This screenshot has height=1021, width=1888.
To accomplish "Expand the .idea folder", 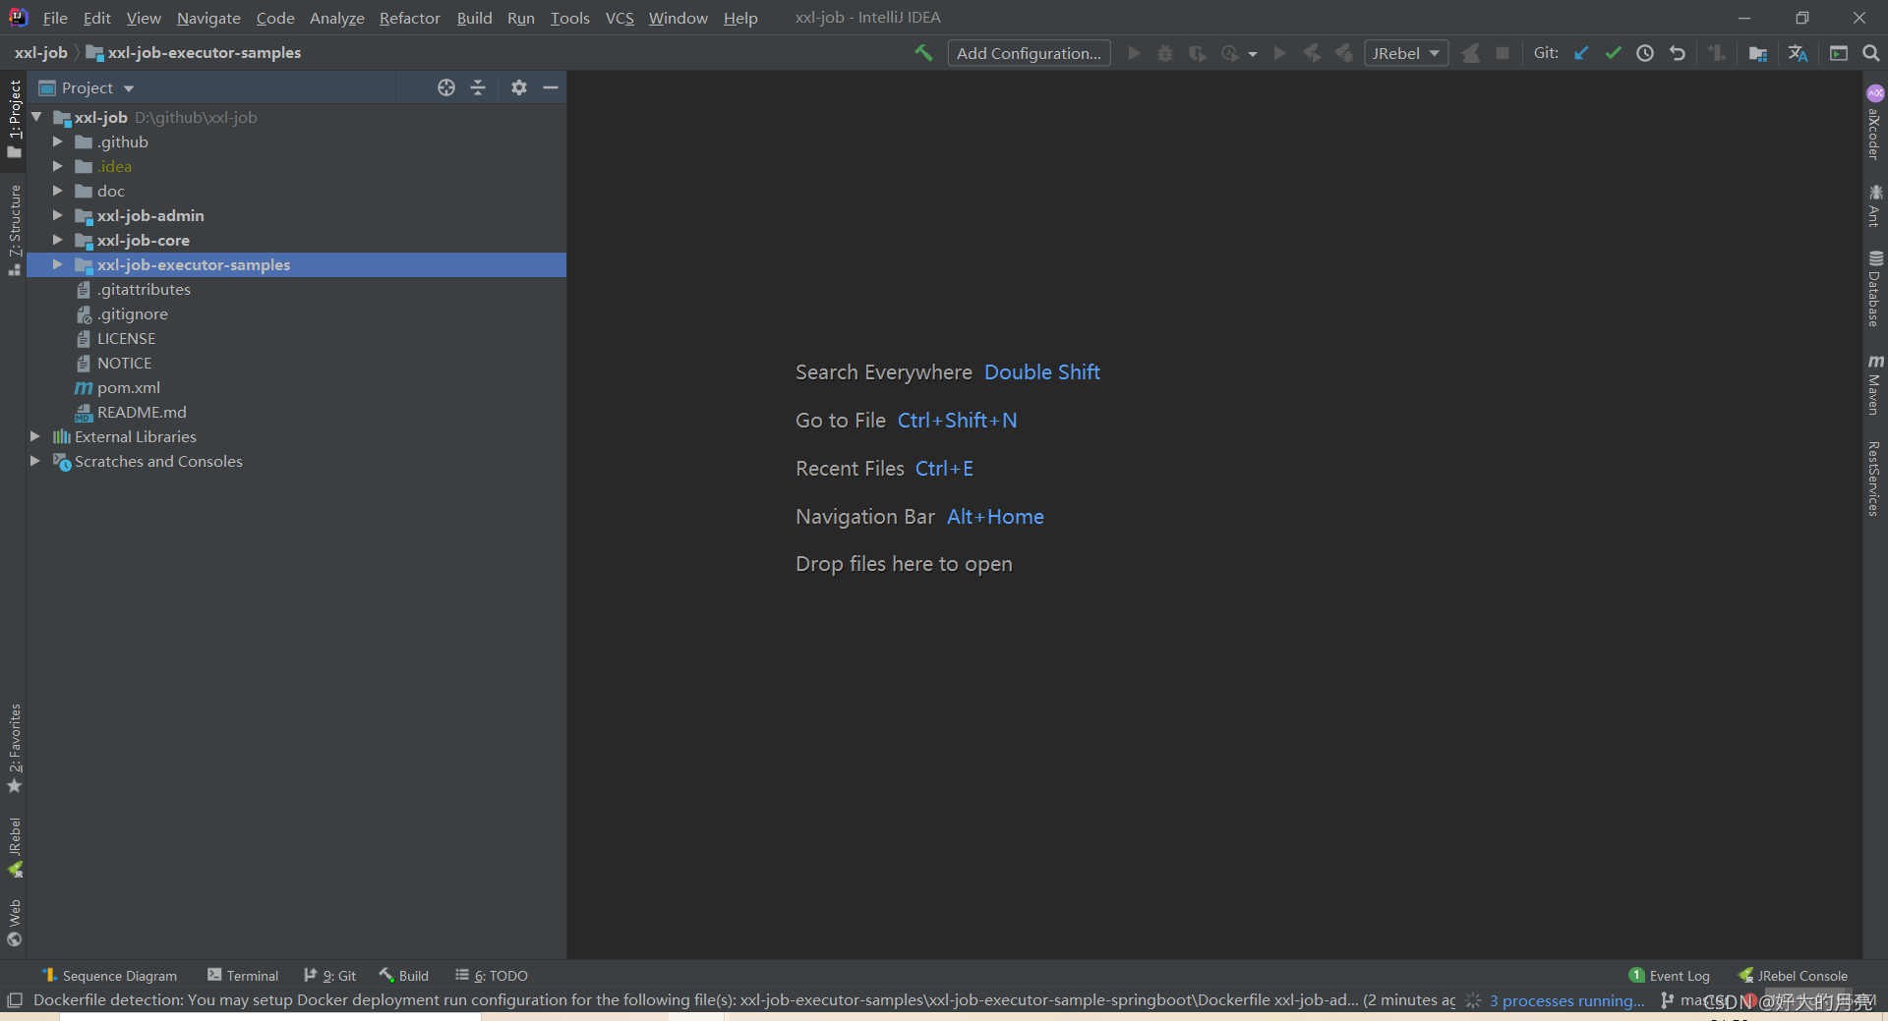I will 58,166.
